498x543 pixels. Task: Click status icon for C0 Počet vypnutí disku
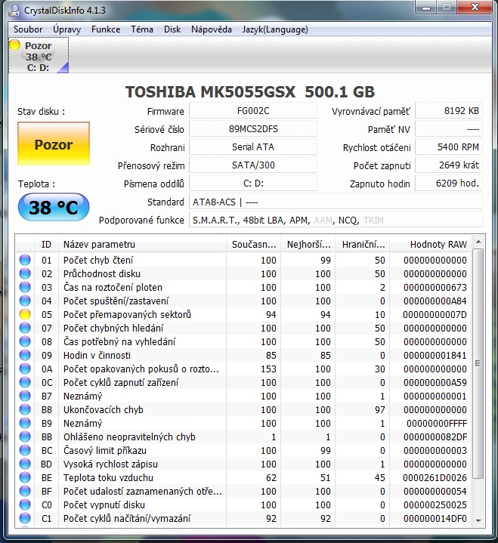pyautogui.click(x=25, y=504)
